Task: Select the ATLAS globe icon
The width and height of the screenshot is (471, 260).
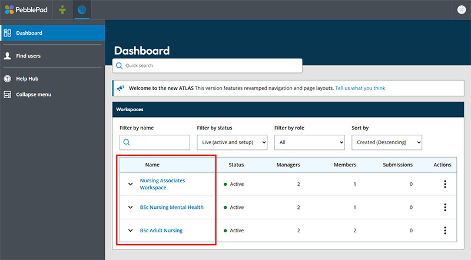Action: click(x=82, y=9)
